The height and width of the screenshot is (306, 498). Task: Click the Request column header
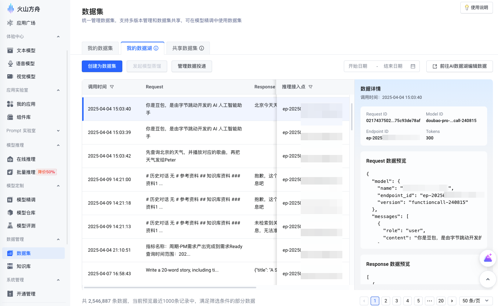coord(155,87)
